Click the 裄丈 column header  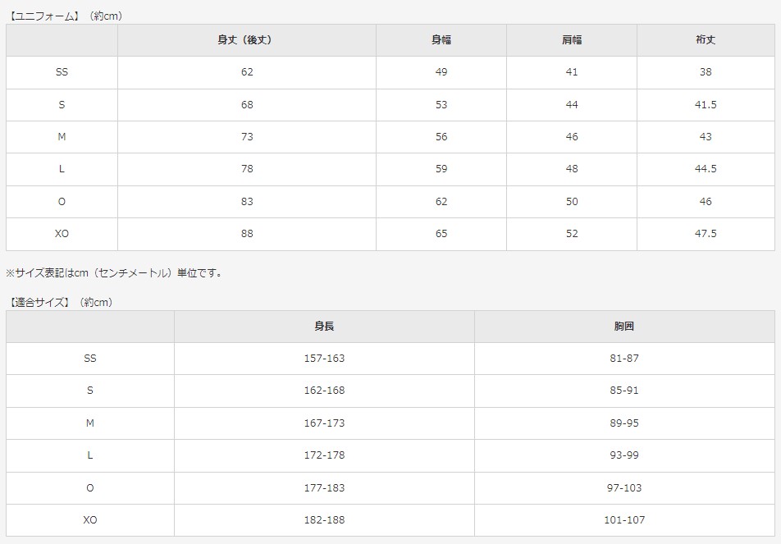tap(706, 40)
